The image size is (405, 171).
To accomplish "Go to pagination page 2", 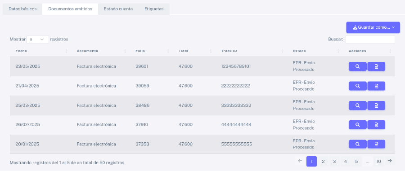I will pyautogui.click(x=323, y=162).
